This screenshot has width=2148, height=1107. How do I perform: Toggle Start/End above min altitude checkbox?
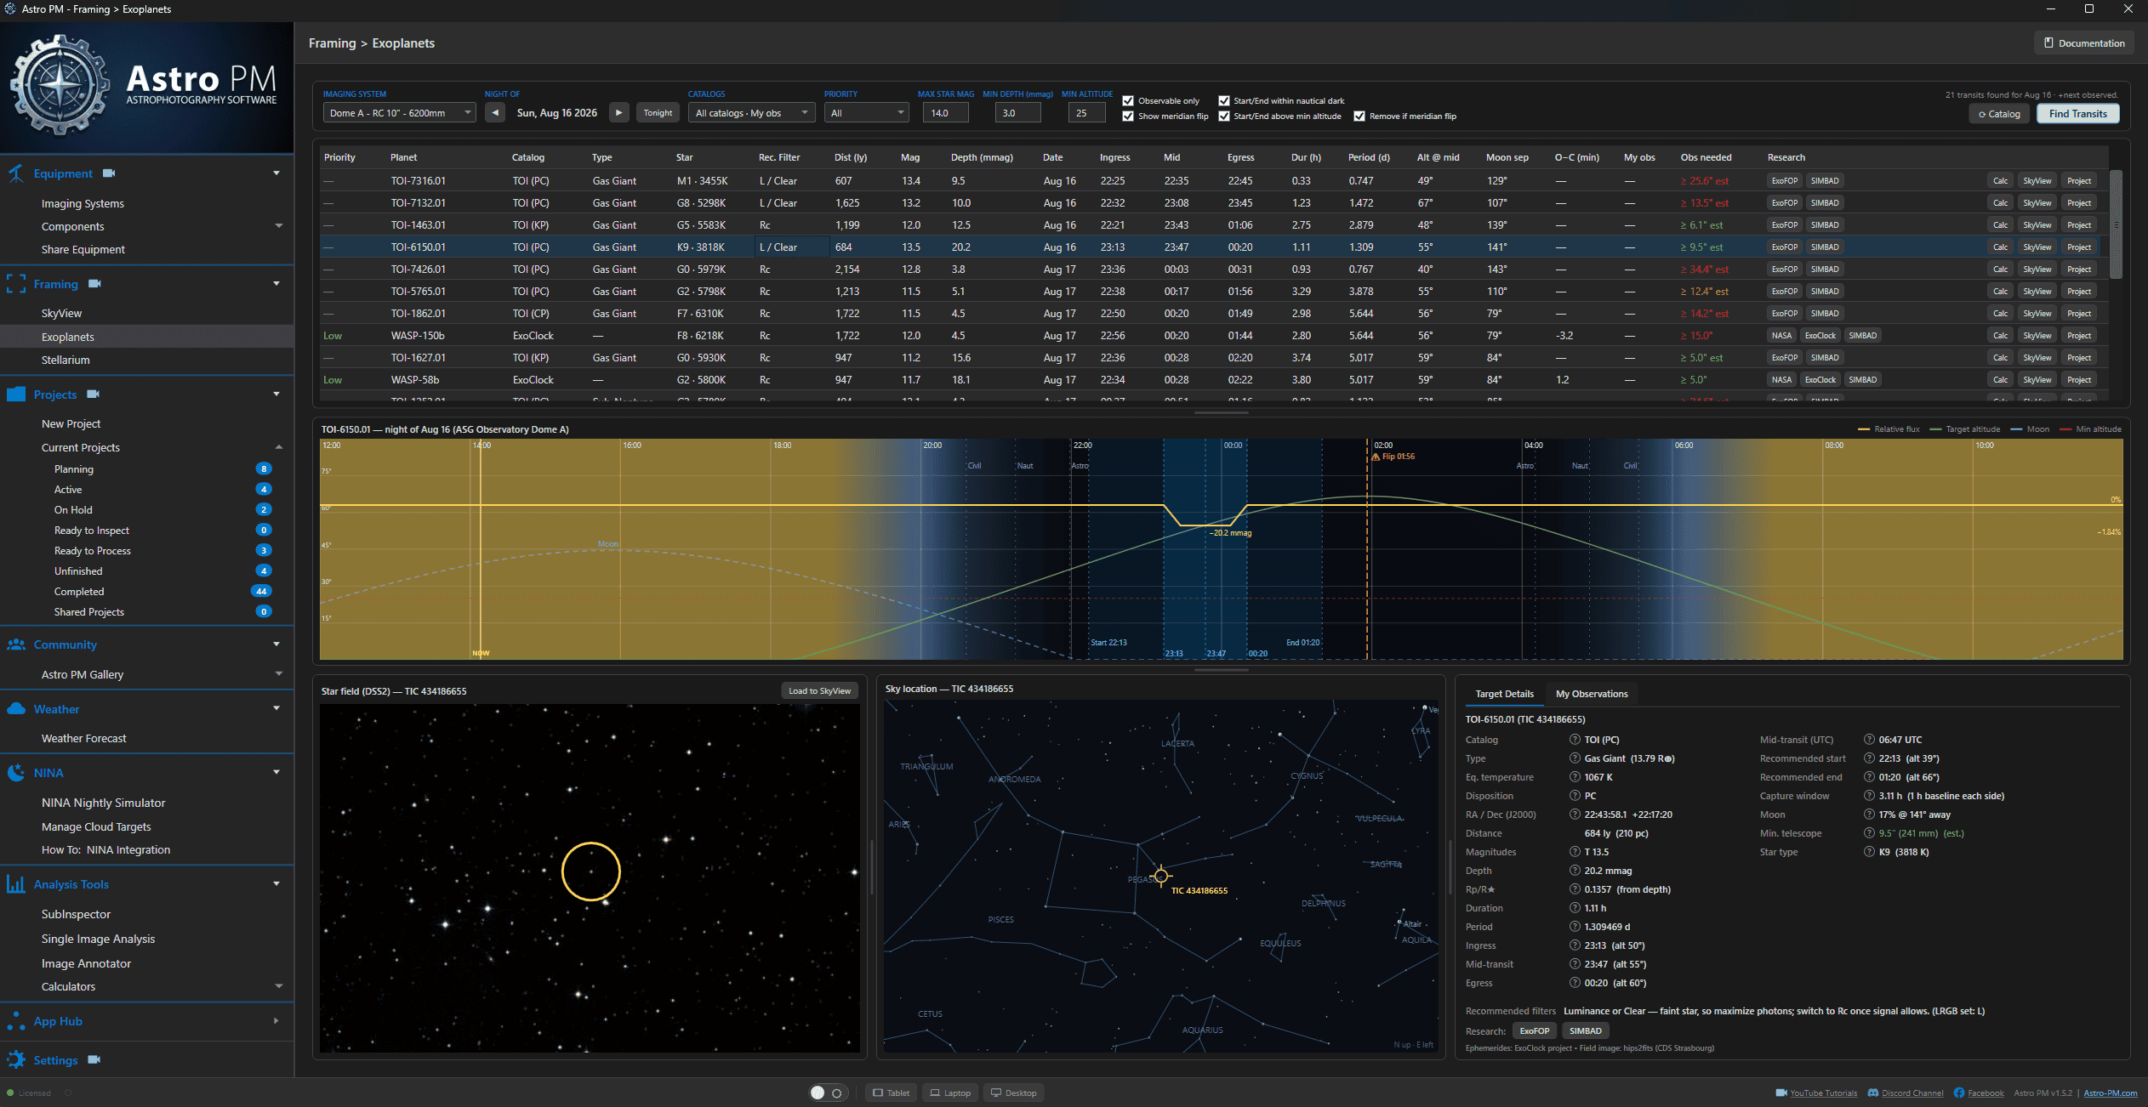tap(1224, 116)
